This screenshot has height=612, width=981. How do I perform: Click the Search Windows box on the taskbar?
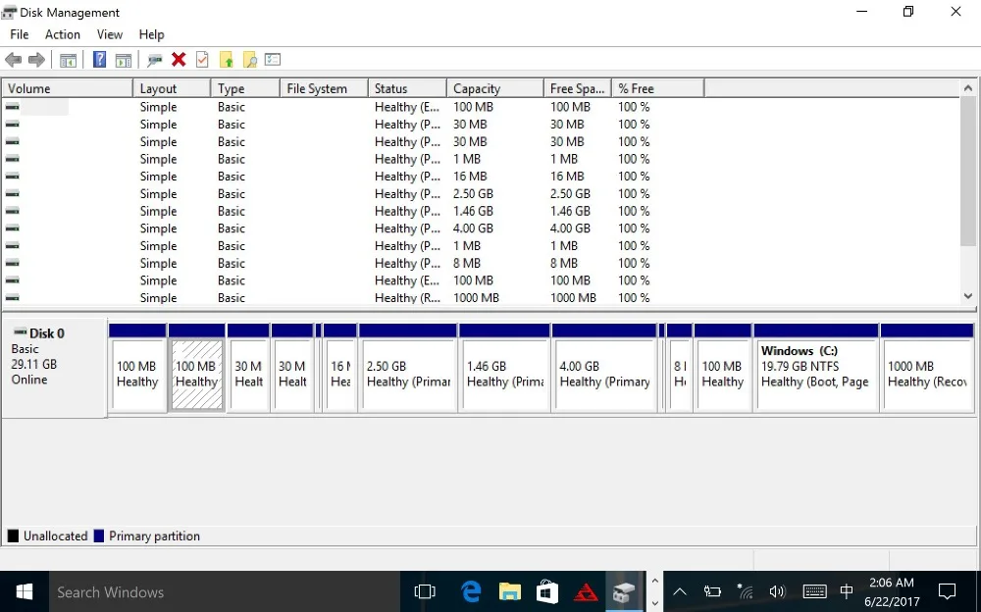[224, 591]
